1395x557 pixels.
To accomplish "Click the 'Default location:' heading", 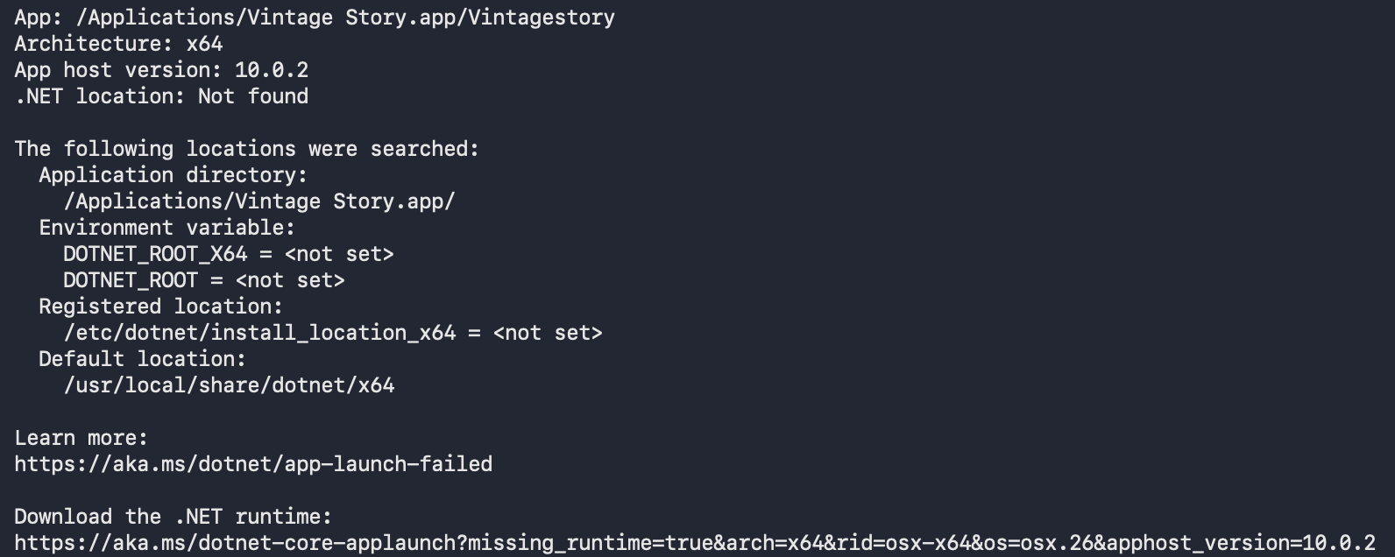I will coord(143,359).
